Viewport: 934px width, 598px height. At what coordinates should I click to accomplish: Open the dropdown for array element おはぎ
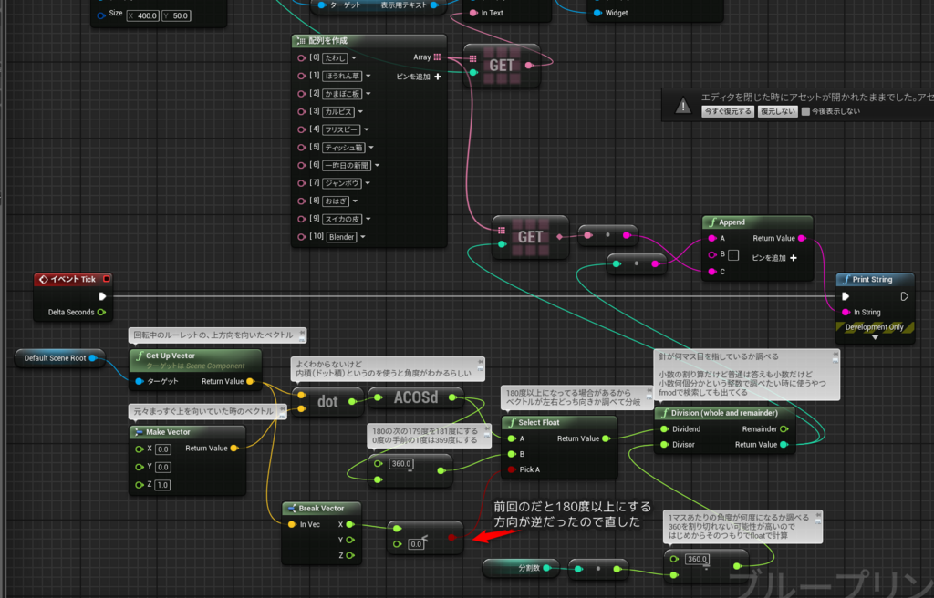point(355,201)
